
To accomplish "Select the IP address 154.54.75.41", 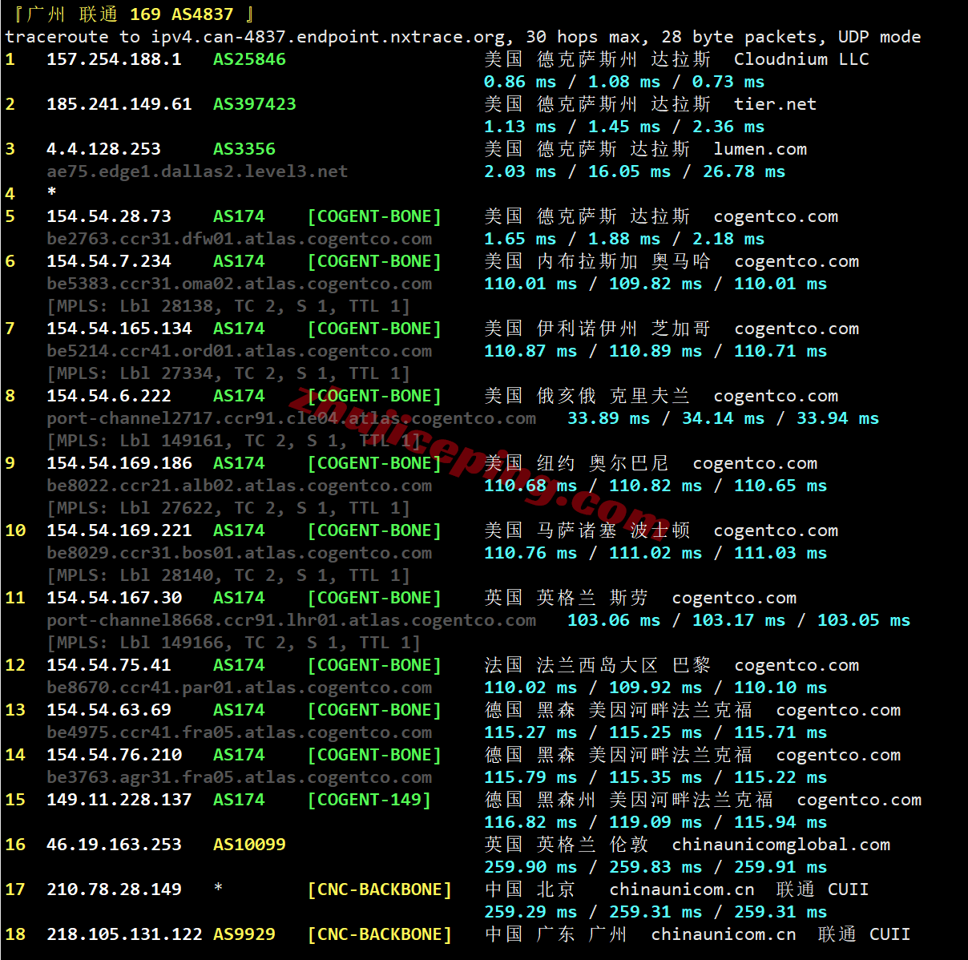I will [x=109, y=665].
